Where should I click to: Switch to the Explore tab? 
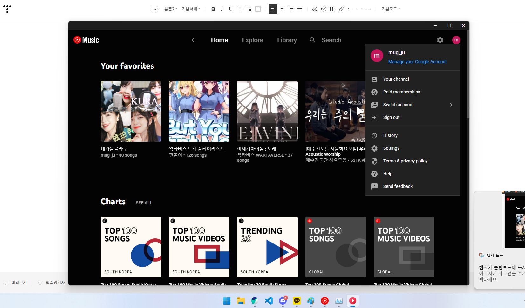point(253,40)
